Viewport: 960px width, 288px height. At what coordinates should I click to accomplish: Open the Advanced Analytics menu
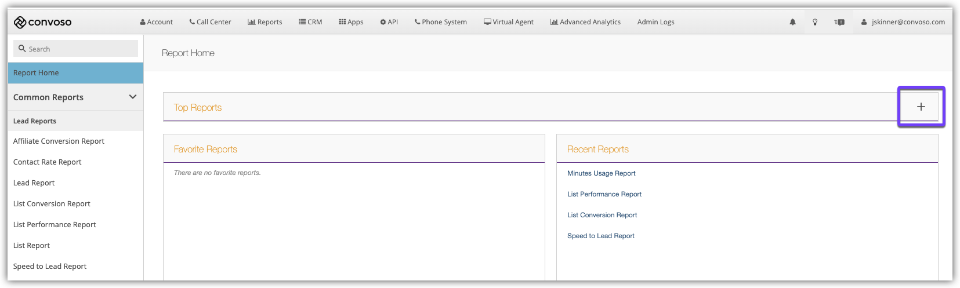point(585,22)
